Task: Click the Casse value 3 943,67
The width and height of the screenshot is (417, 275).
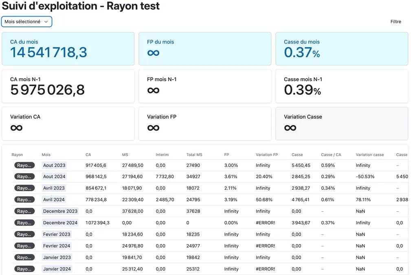Action: [x=301, y=223]
